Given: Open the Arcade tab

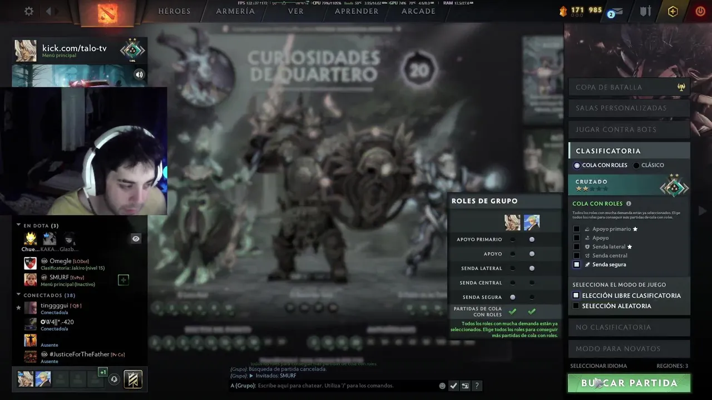Looking at the screenshot, I should 418,11.
